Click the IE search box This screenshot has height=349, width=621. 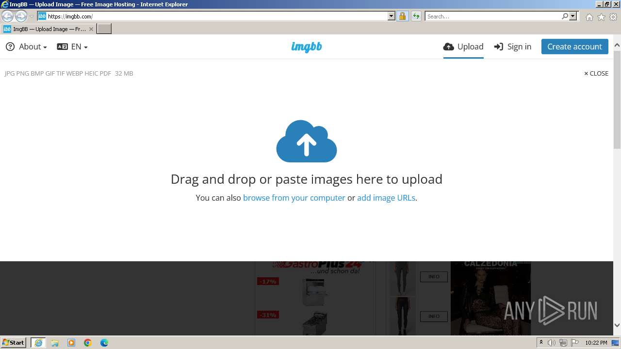[x=492, y=16]
